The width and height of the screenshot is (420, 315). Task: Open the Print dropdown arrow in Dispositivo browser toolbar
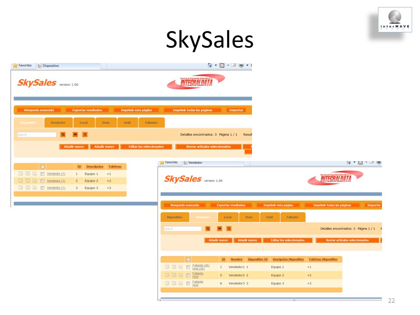247,65
